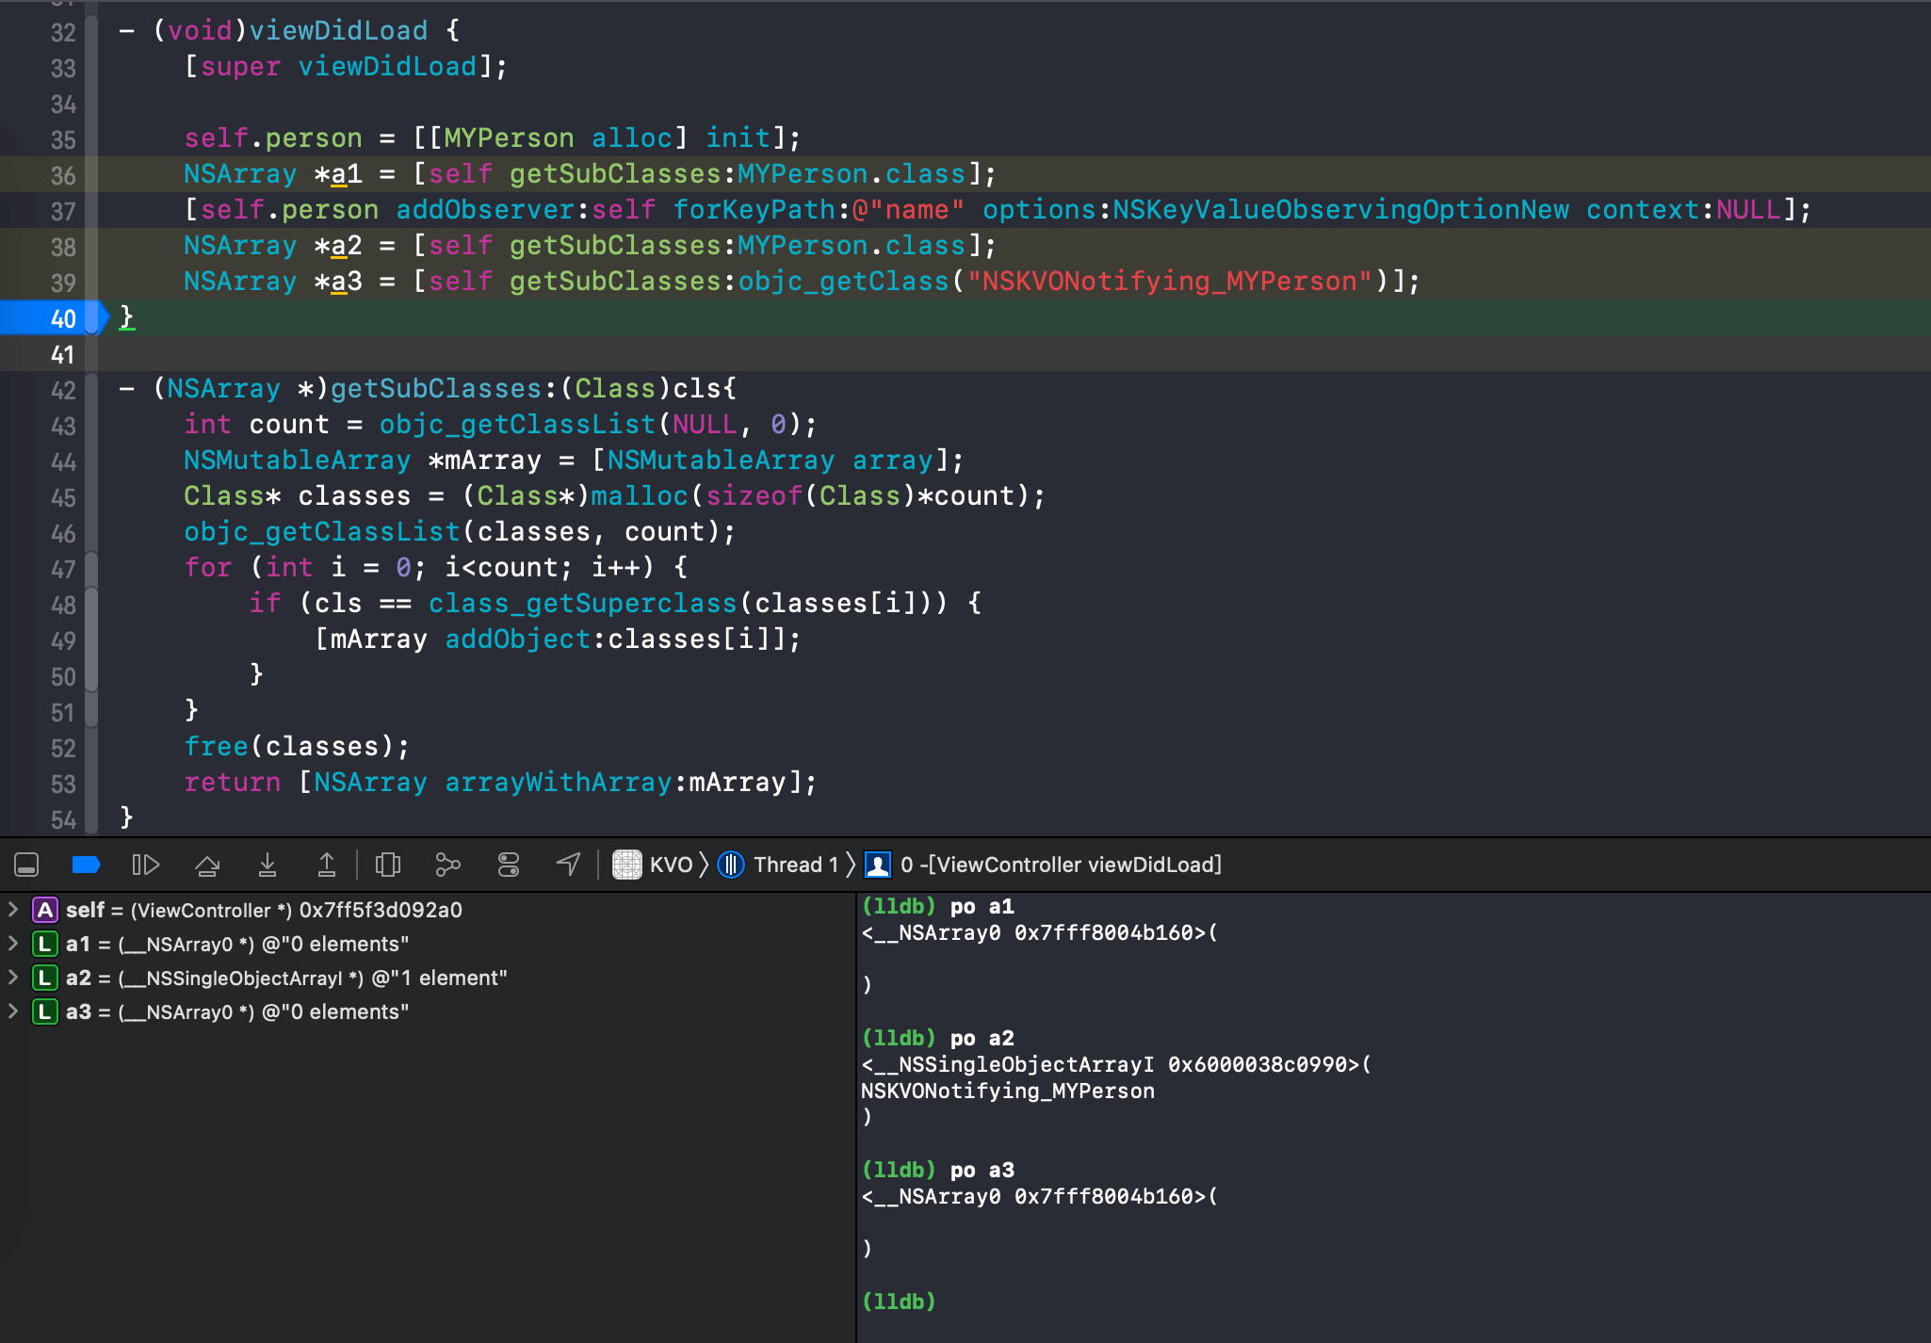This screenshot has height=1343, width=1931.
Task: Step out of current function
Action: [x=327, y=865]
